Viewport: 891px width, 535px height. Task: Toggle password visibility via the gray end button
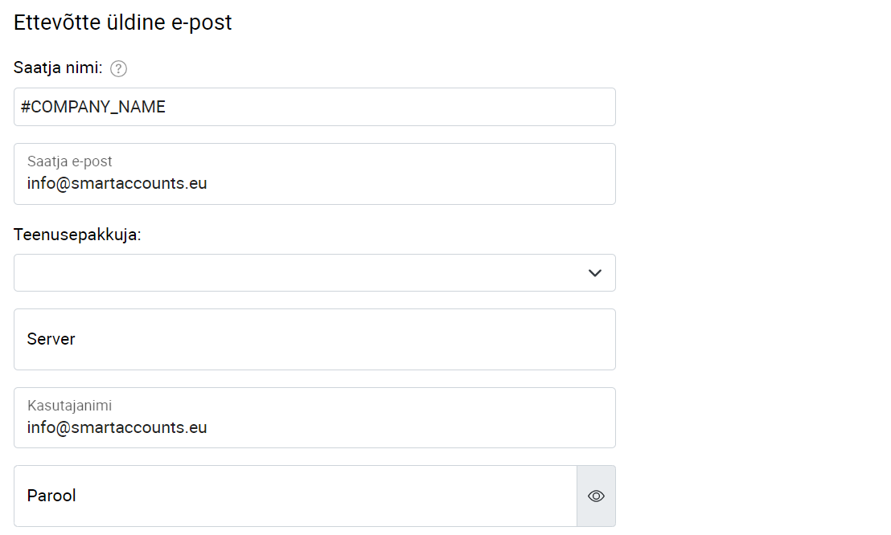[596, 496]
